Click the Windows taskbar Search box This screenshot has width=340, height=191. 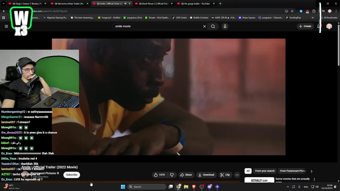[147, 187]
